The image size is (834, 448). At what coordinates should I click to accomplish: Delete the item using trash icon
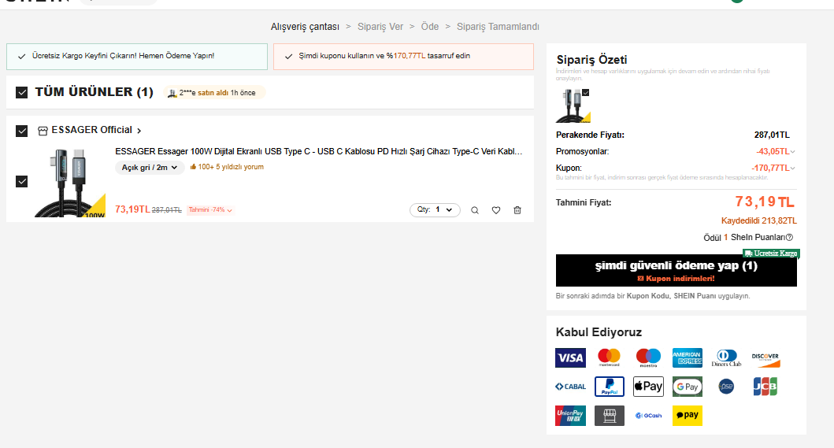tap(517, 210)
